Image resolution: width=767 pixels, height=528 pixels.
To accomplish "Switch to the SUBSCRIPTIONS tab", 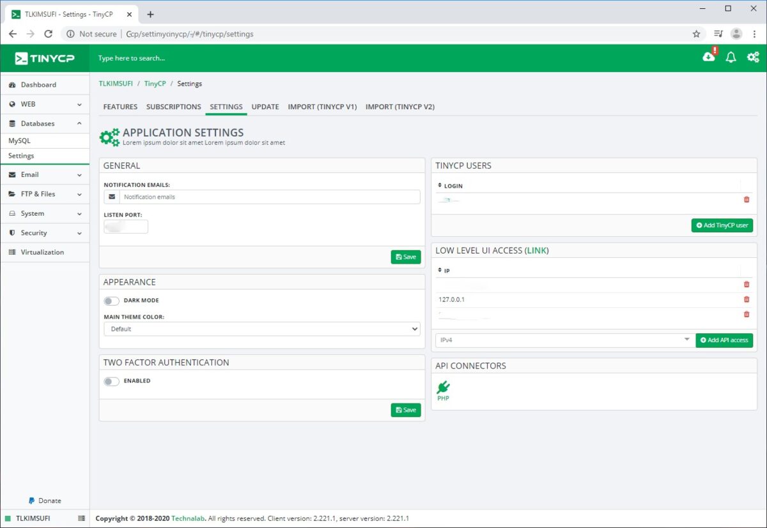I will (173, 107).
